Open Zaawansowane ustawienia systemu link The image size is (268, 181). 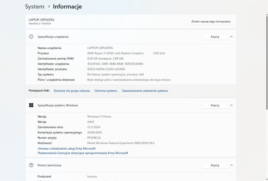[145, 91]
